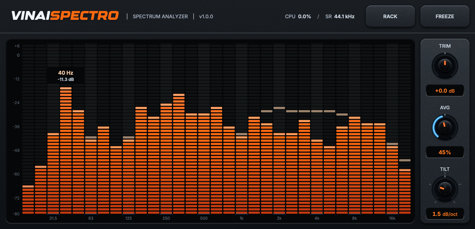Click the 250 frequency axis label
The image size is (475, 229).
click(166, 218)
